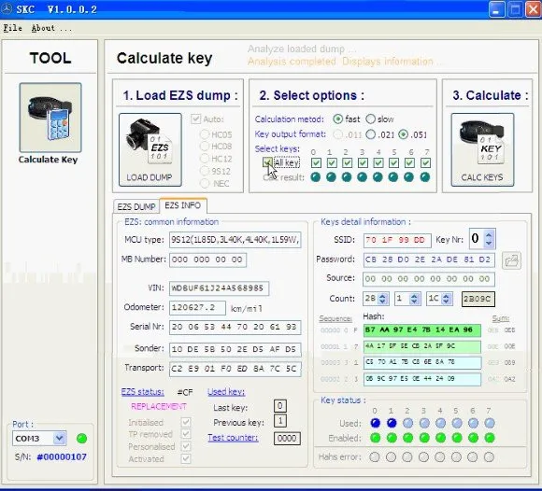Click the Sequence link label
The width and height of the screenshot is (542, 491).
point(335,318)
